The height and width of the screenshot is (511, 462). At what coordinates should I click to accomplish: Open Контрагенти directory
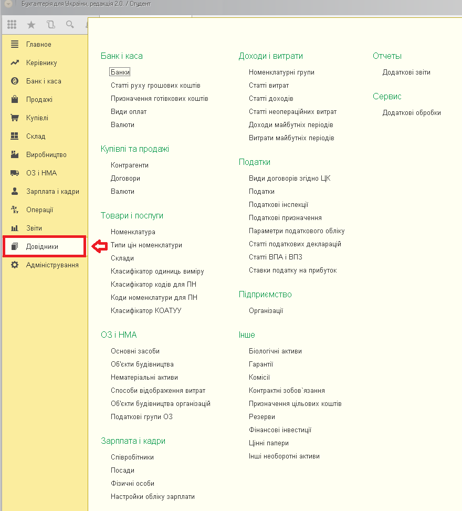130,165
